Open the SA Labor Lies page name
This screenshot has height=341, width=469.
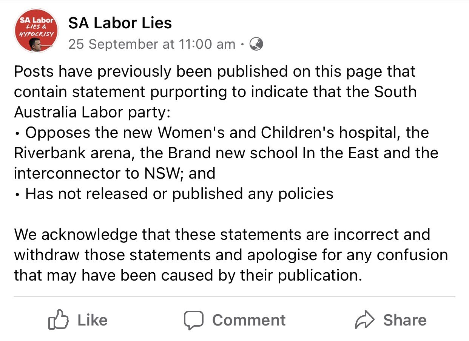[120, 23]
